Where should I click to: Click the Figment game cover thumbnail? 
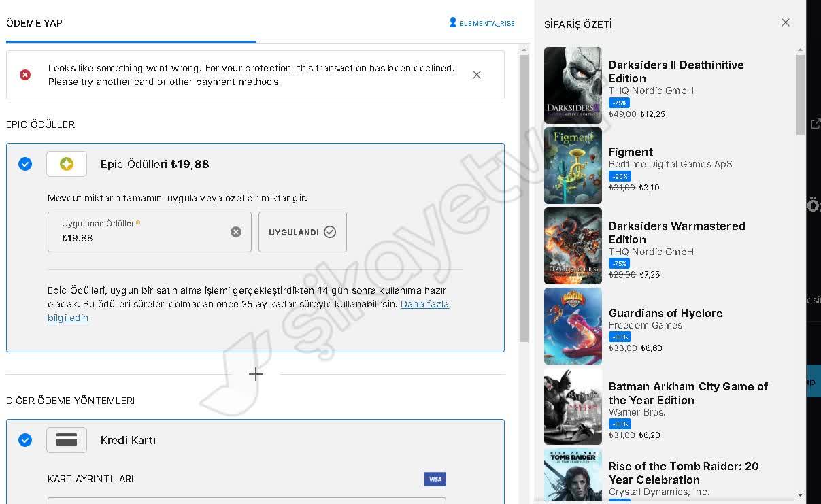tap(573, 165)
